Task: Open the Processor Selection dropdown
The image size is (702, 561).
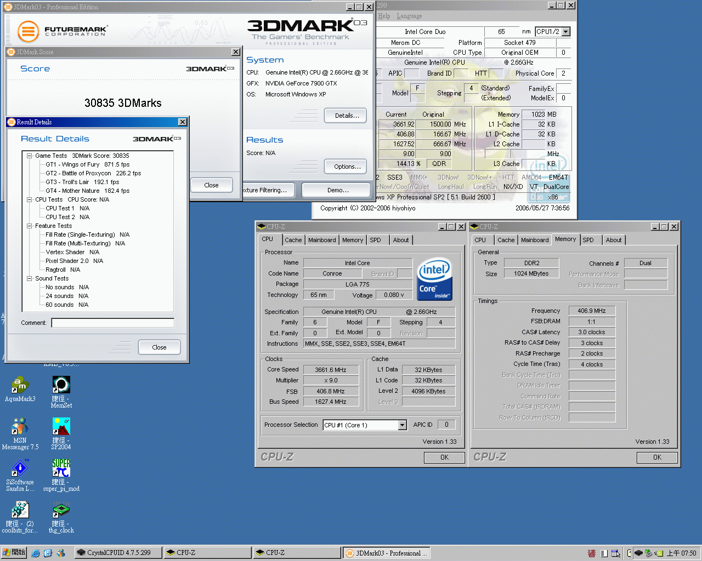Action: tap(402, 425)
